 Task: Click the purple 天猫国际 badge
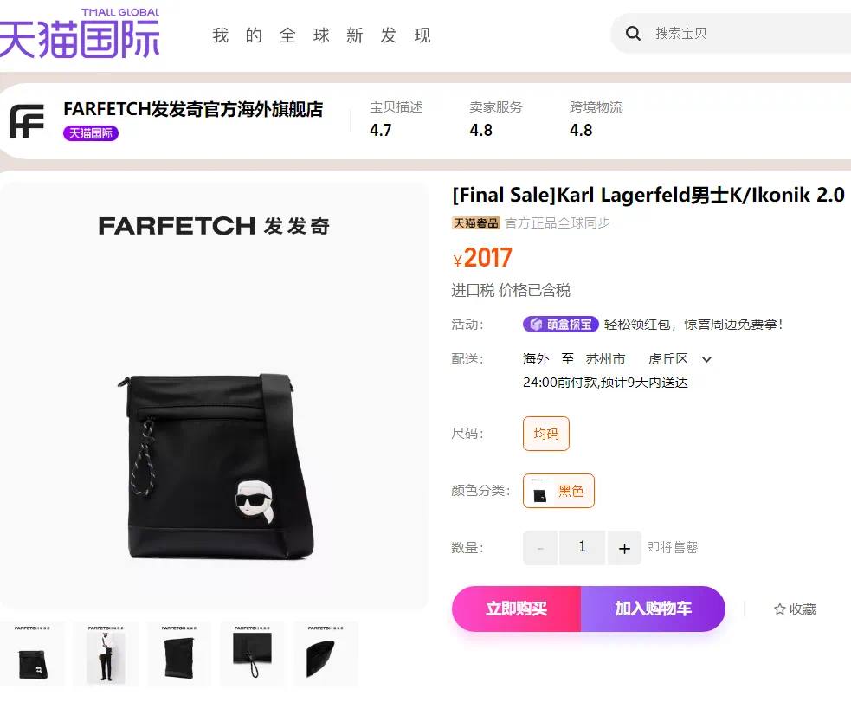point(91,133)
